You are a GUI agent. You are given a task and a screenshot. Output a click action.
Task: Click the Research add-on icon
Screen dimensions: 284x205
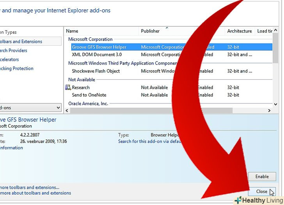pos(68,88)
